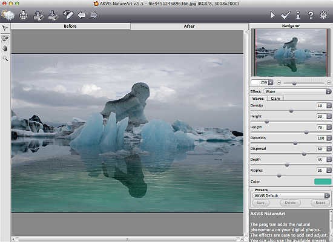
Task: Apply result using the checkmark icon
Action: (x=285, y=15)
